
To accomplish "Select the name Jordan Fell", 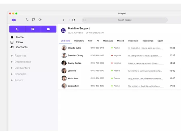I will 73,86.
